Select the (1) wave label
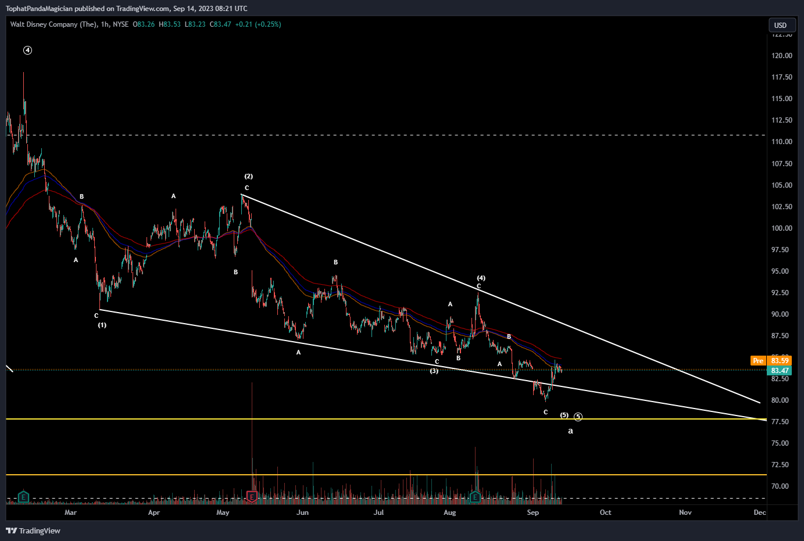The height and width of the screenshot is (541, 804). 102,325
